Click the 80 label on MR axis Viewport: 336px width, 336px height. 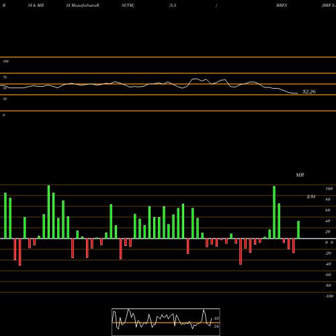328,200
